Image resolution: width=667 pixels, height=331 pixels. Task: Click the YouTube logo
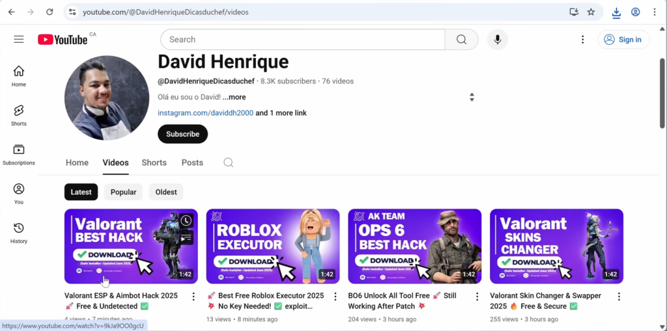pyautogui.click(x=63, y=40)
